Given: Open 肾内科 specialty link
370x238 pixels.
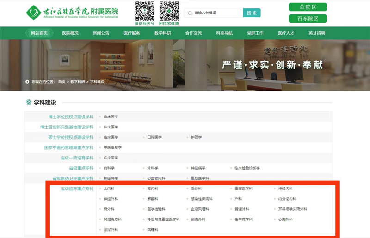Looking at the screenshot, I should coord(153,189).
